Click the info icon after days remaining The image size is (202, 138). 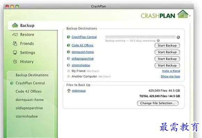click(158, 40)
